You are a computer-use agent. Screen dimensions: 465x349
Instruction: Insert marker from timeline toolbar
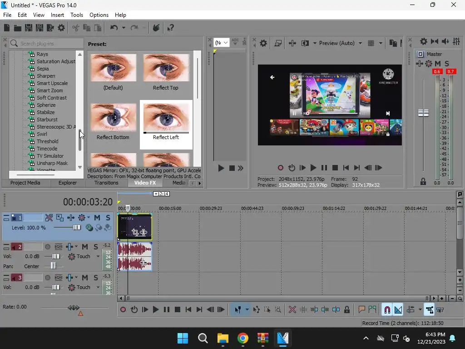(361, 310)
